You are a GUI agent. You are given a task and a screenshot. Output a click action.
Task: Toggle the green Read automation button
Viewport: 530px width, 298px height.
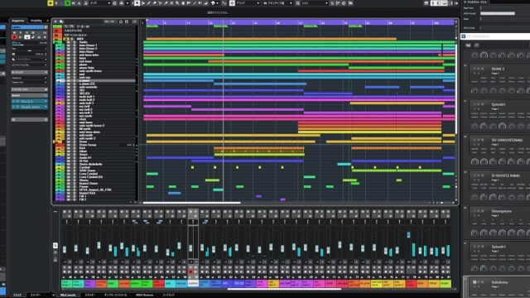pyautogui.click(x=67, y=3)
